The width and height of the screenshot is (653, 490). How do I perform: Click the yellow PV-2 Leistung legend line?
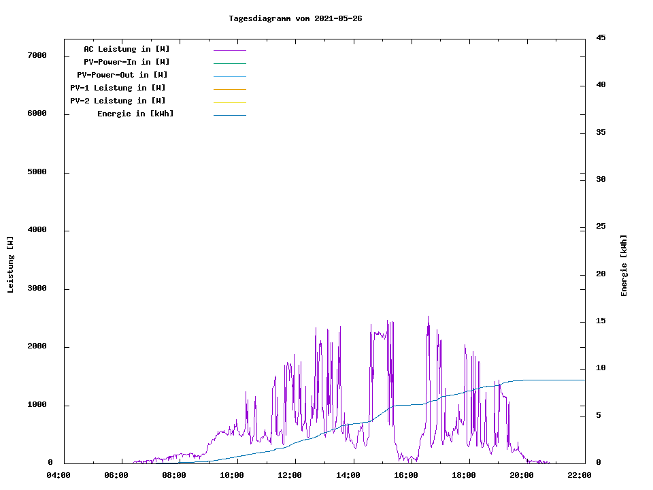[x=229, y=102]
